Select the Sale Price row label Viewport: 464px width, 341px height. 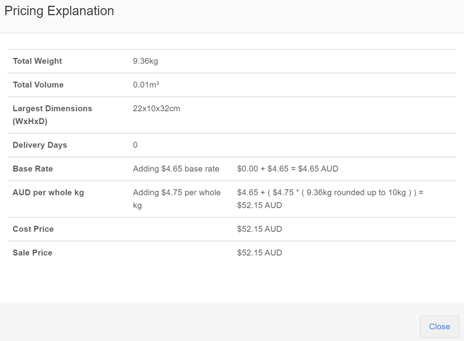point(32,253)
